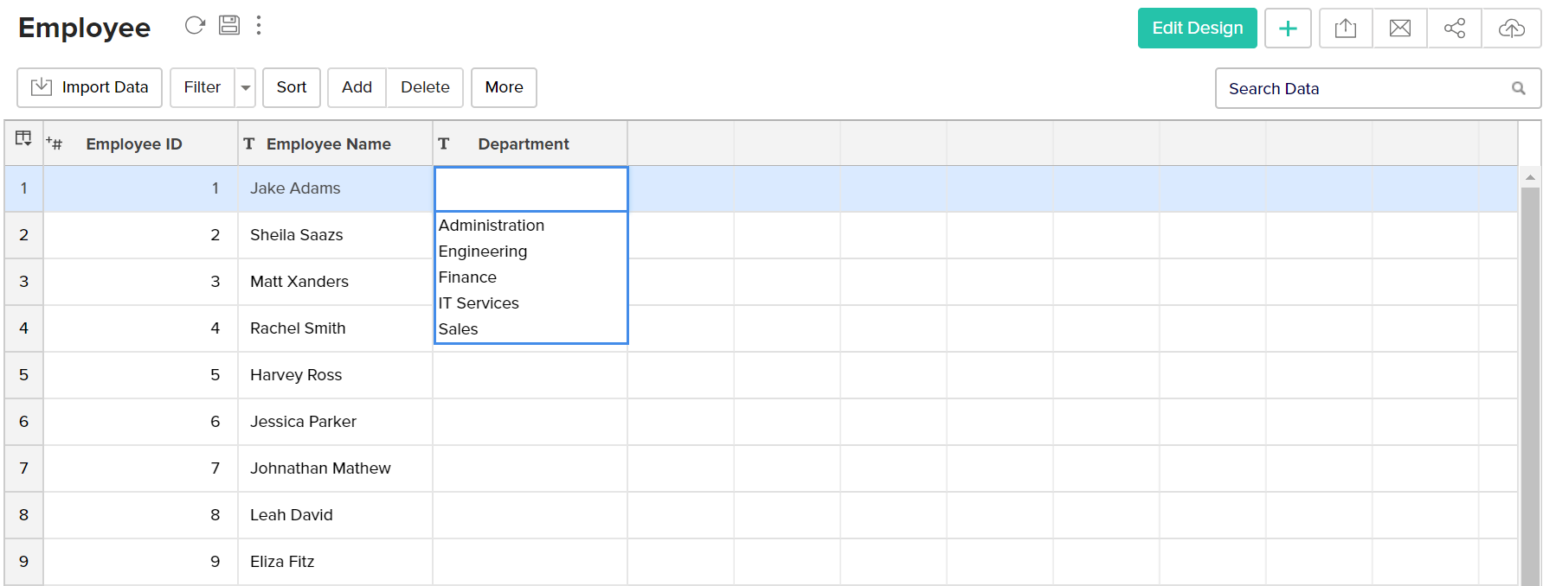Open the More options menu
Viewport: 1543px width, 586px height.
pos(504,87)
